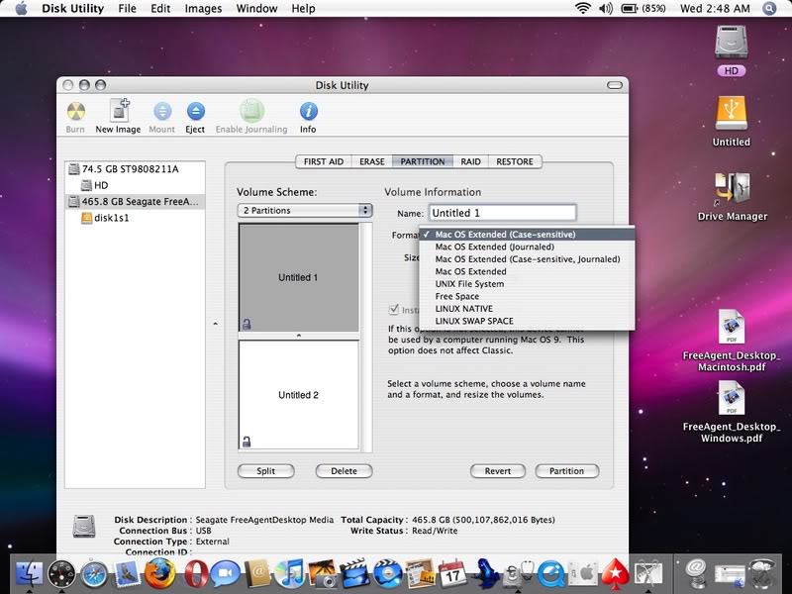Choose Mac OS Extended (Case-sensitive, Journaled) format
792x594 pixels.
point(527,259)
